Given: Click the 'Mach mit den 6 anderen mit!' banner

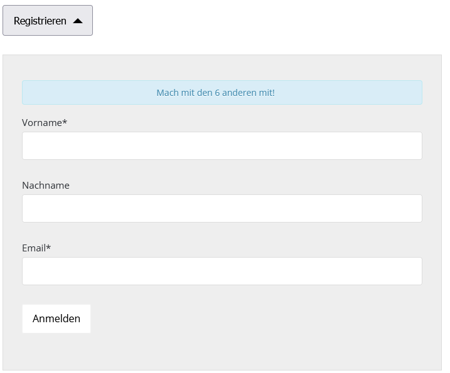Looking at the screenshot, I should pyautogui.click(x=222, y=92).
